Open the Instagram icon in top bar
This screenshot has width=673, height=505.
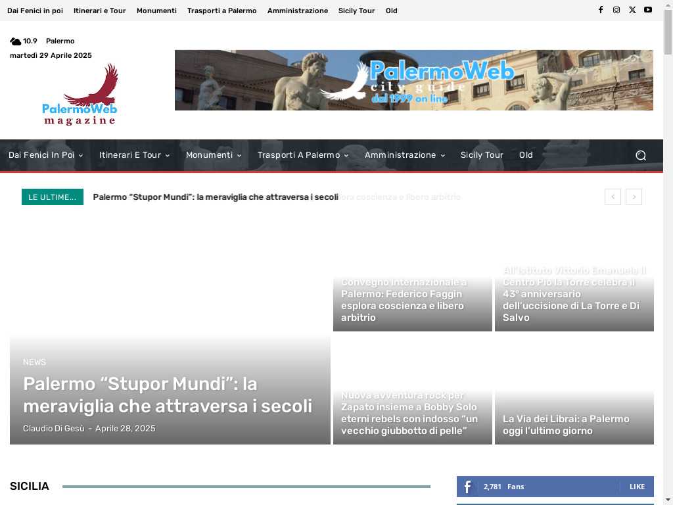click(616, 10)
